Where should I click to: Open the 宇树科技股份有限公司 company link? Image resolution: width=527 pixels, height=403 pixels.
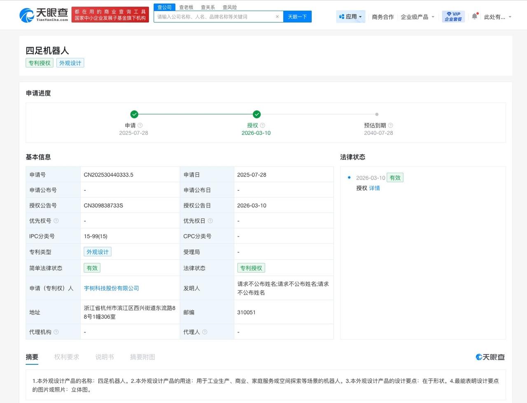pos(112,288)
